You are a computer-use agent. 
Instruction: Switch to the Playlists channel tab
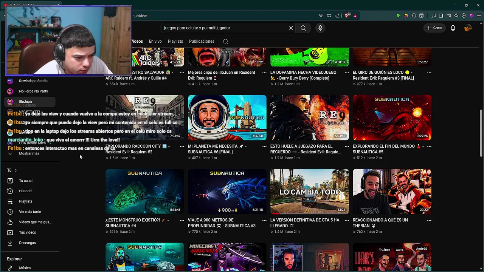pyautogui.click(x=175, y=41)
